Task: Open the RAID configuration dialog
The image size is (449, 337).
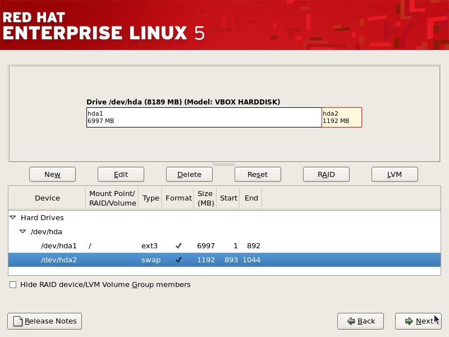Action: (x=326, y=175)
